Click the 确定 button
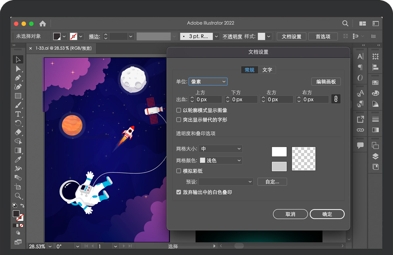This screenshot has width=393, height=255. click(327, 214)
